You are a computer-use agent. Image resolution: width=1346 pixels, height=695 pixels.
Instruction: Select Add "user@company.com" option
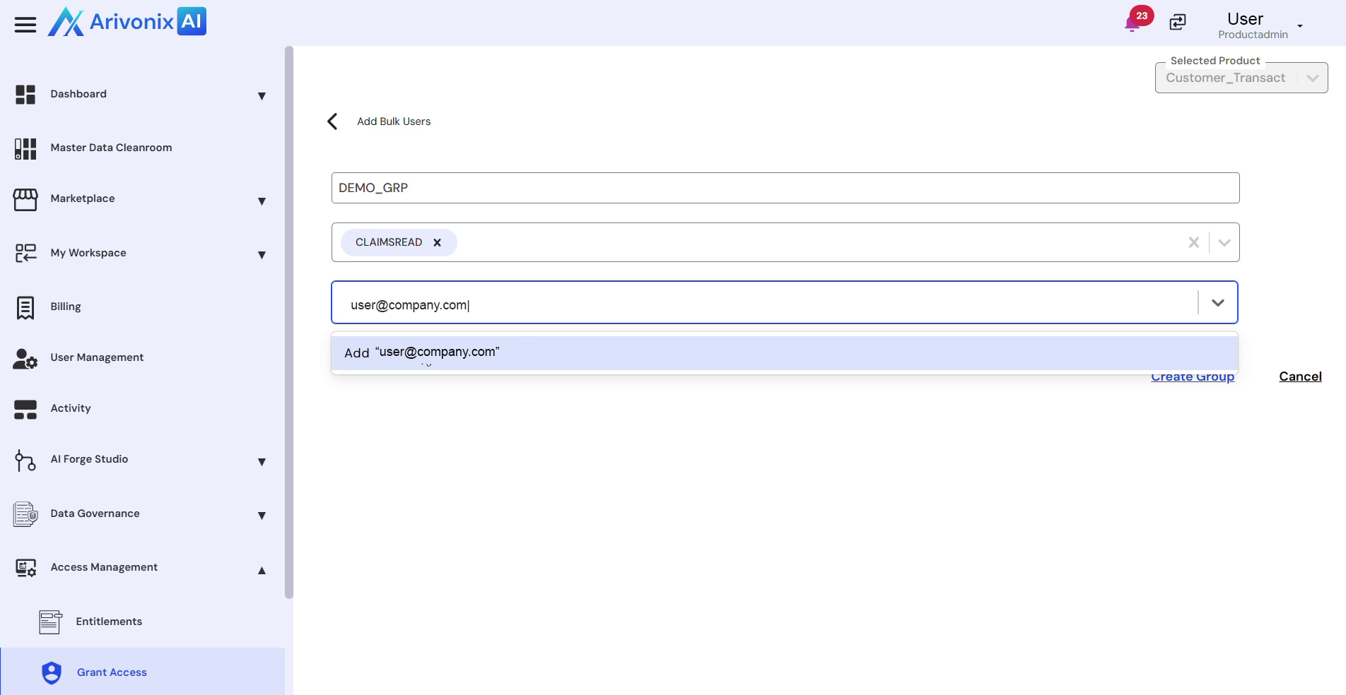point(784,352)
